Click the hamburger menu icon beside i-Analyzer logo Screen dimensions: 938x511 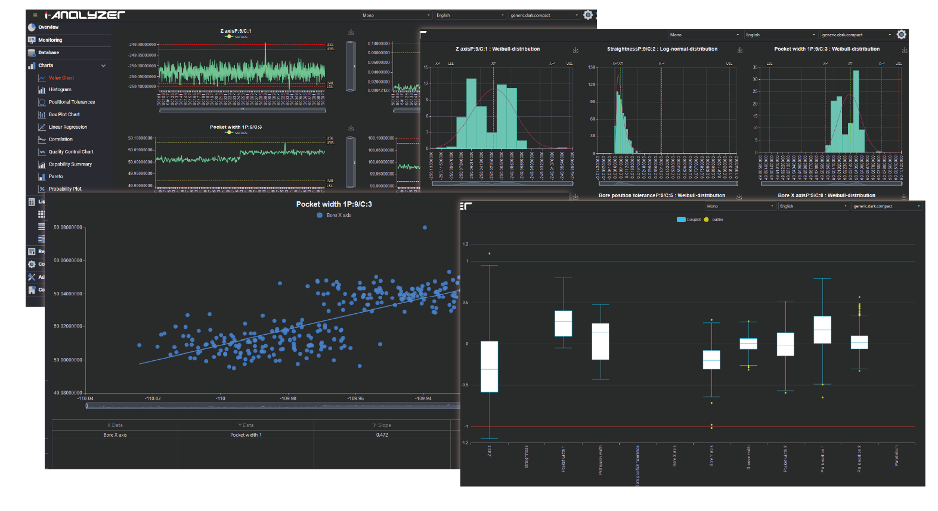click(x=35, y=15)
